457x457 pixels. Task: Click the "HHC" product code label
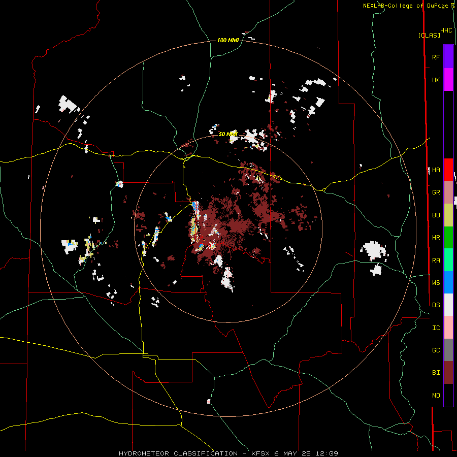[446, 30]
